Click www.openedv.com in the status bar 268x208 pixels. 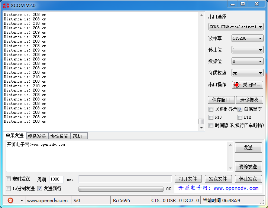click(x=47, y=201)
